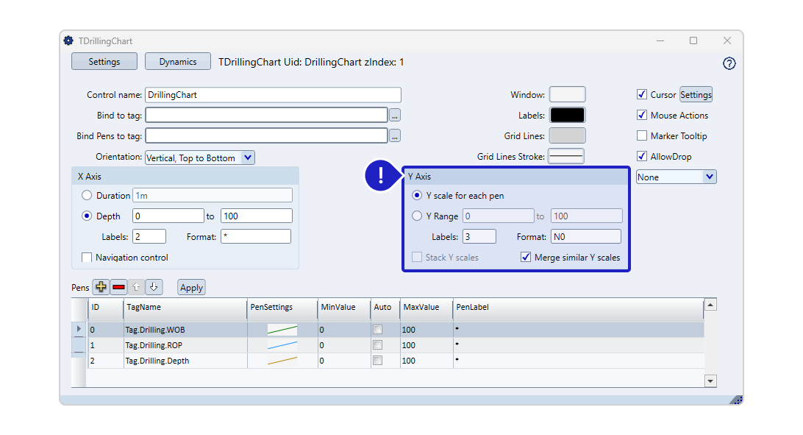Open pen settings for Tag.Drilling.ROP blue line
The width and height of the screenshot is (803, 435).
(282, 345)
